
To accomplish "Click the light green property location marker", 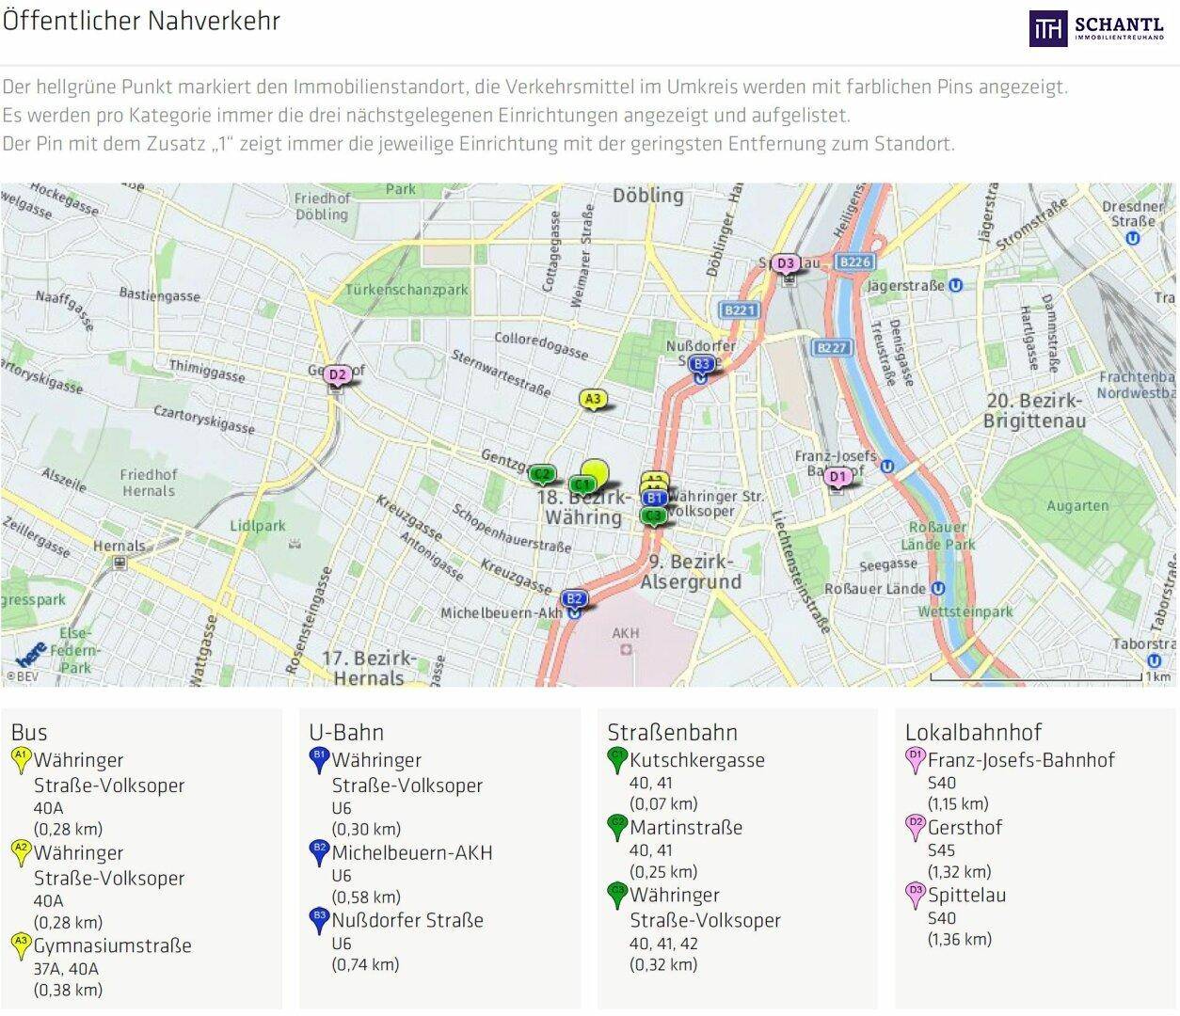I will point(595,470).
